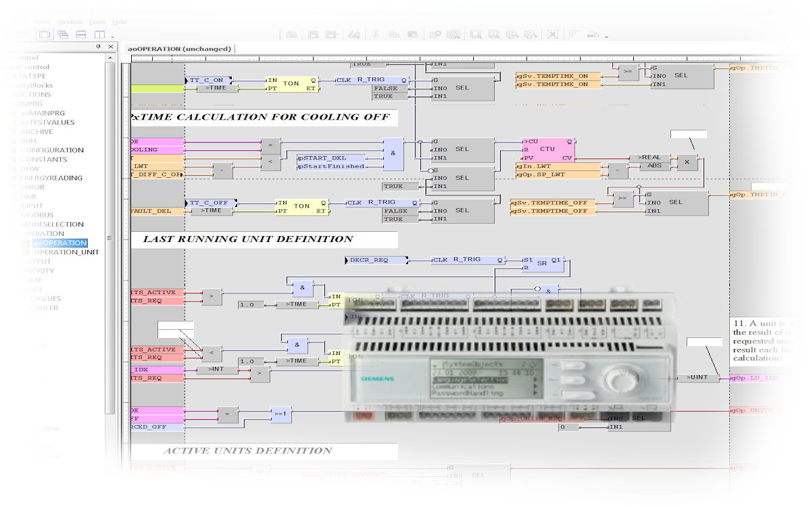This screenshot has width=811, height=507.
Task: Click the gSv.TEMPTIME_OFF upper variable
Action: (x=554, y=203)
